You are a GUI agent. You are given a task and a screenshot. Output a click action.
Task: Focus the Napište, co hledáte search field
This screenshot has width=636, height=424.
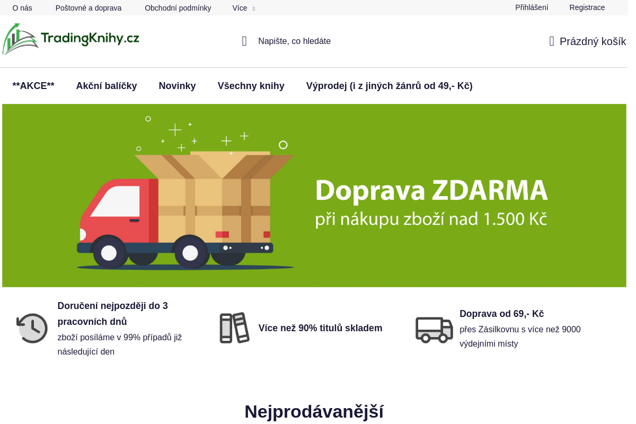tap(294, 41)
